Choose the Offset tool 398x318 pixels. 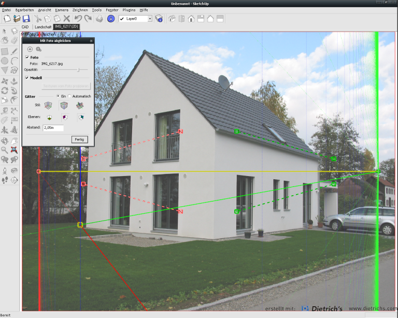click(x=14, y=100)
